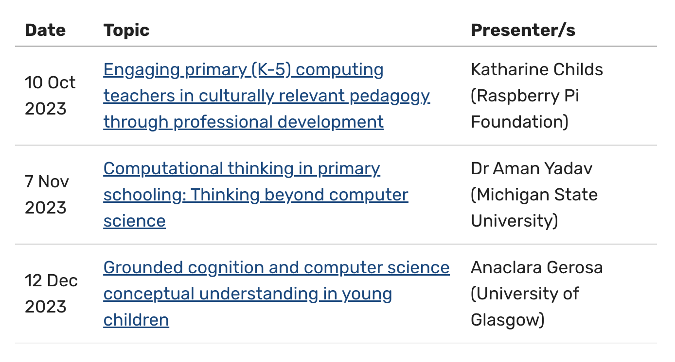
Task: Click the link line "teachers in culturally relevant pedagogy"
Action: 266,96
